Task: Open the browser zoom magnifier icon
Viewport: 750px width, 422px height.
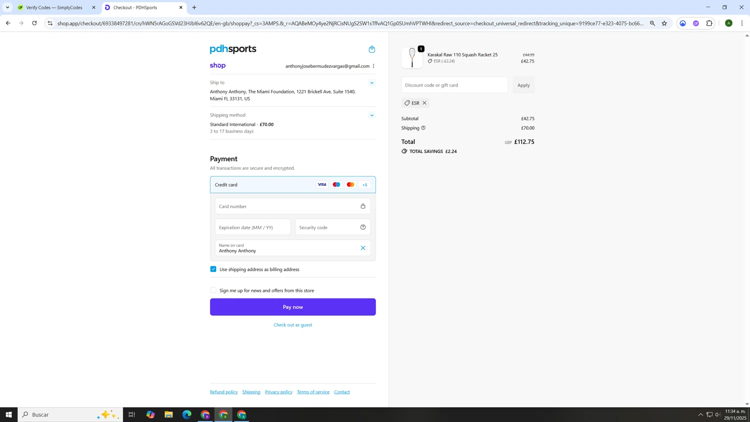Action: 652,23
